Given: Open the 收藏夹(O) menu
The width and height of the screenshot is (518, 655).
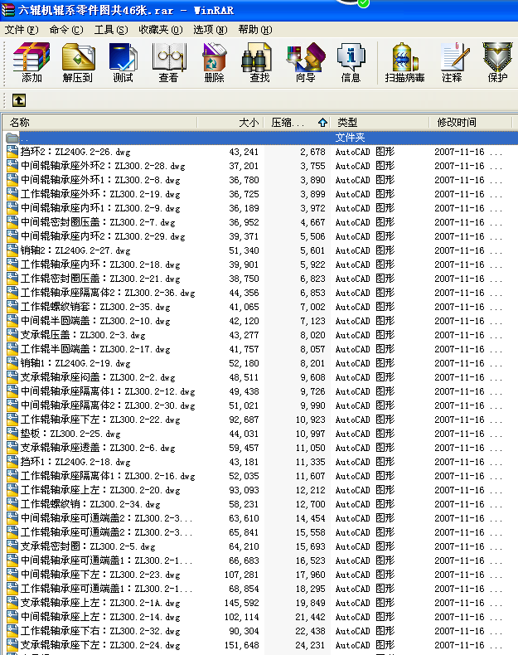Looking at the screenshot, I should coord(161,30).
